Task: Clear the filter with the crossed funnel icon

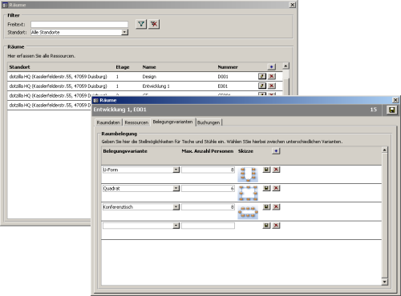Action: point(154,24)
